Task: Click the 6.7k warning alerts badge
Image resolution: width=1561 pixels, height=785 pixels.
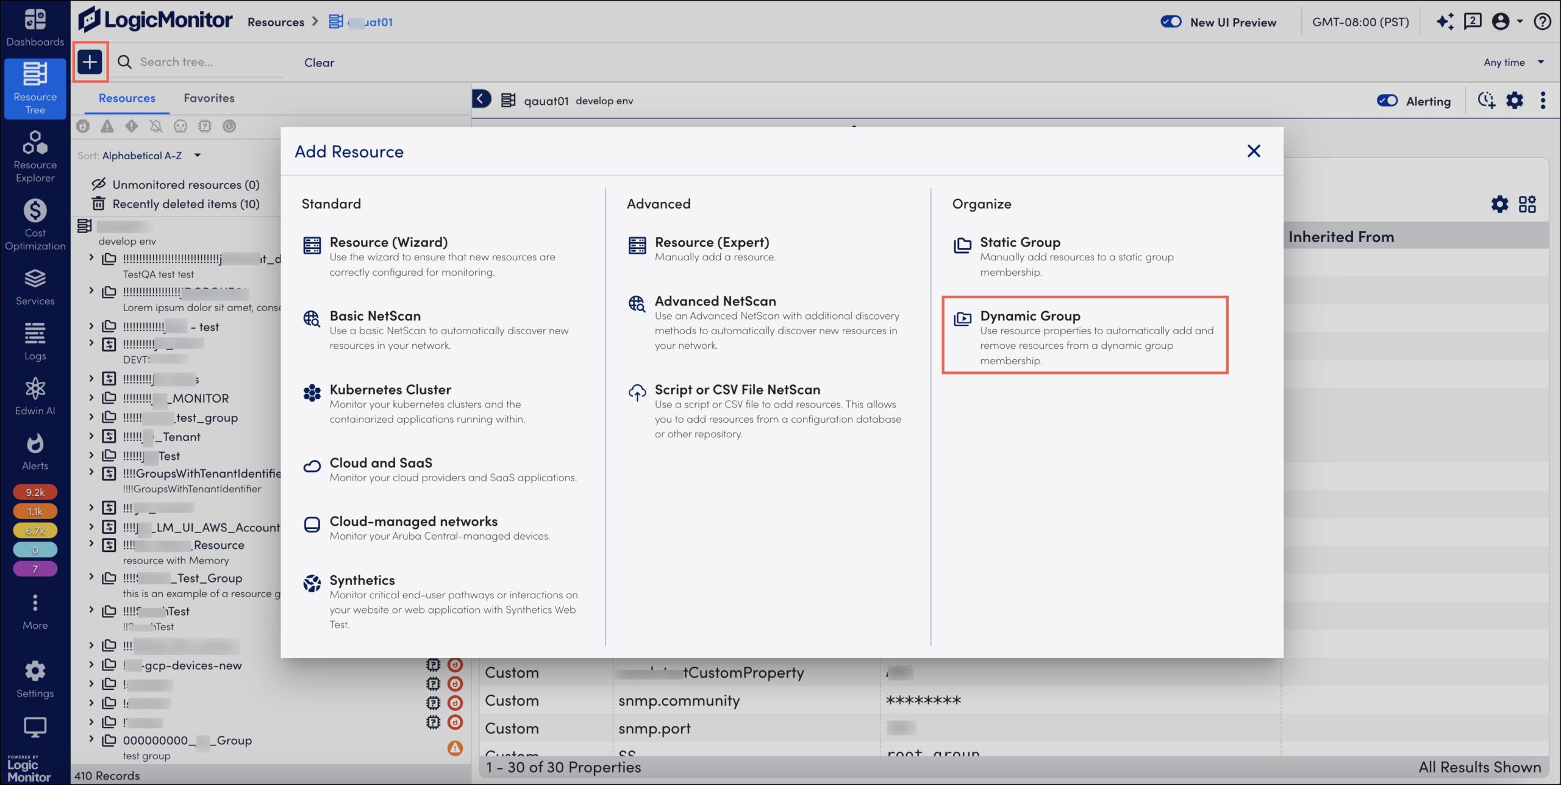Action: (35, 531)
